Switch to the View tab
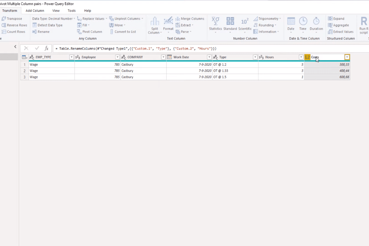 click(x=56, y=11)
